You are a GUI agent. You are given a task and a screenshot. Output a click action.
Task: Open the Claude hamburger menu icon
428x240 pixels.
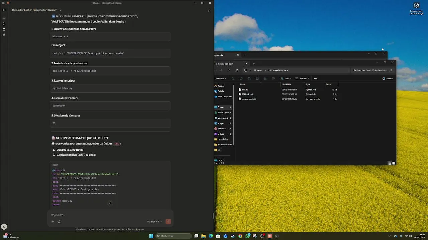(x=3, y=3)
